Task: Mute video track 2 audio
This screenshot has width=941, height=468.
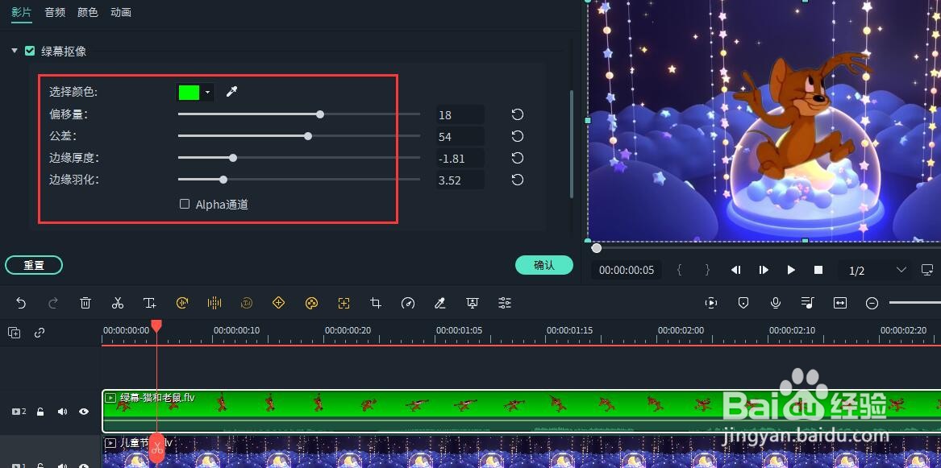Action: 62,412
